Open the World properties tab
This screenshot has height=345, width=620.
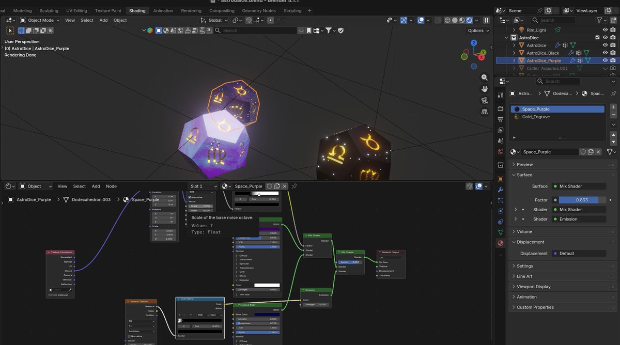point(500,152)
